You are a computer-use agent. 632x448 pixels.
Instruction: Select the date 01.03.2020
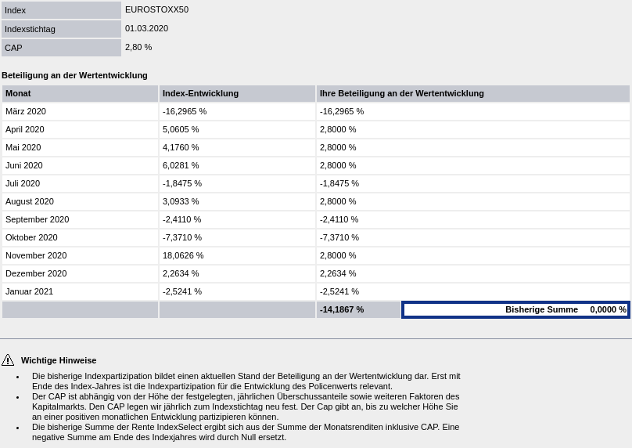(x=147, y=28)
